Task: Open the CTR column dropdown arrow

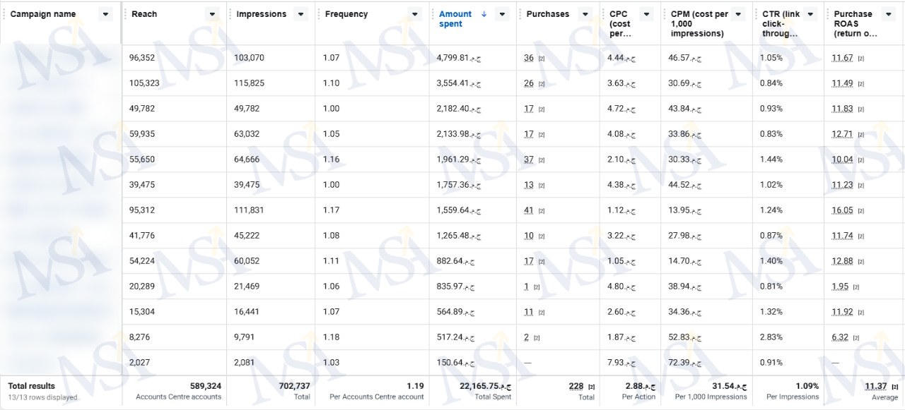Action: pyautogui.click(x=810, y=14)
